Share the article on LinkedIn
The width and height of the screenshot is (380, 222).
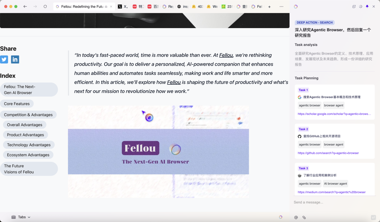(15, 59)
